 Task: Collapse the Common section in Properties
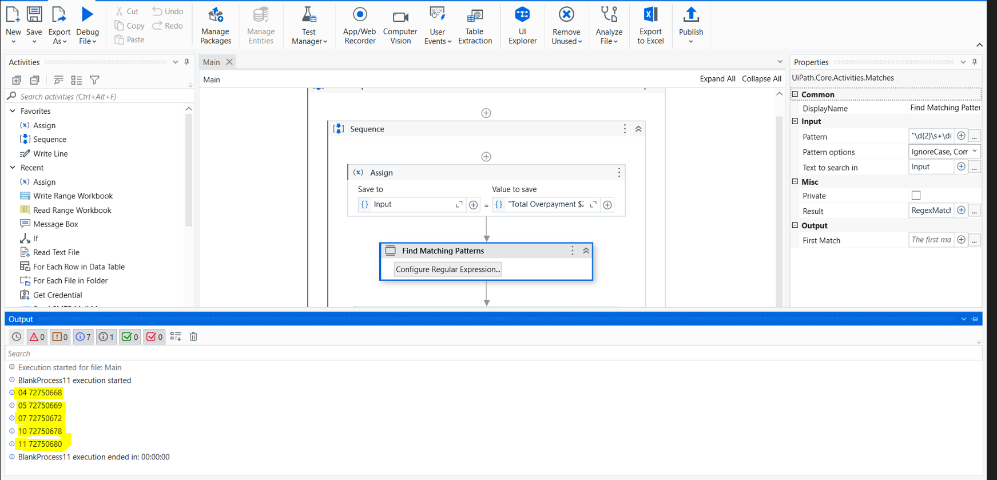point(795,94)
